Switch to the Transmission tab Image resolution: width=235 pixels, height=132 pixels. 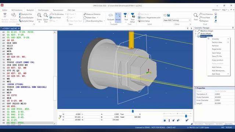click(58, 10)
